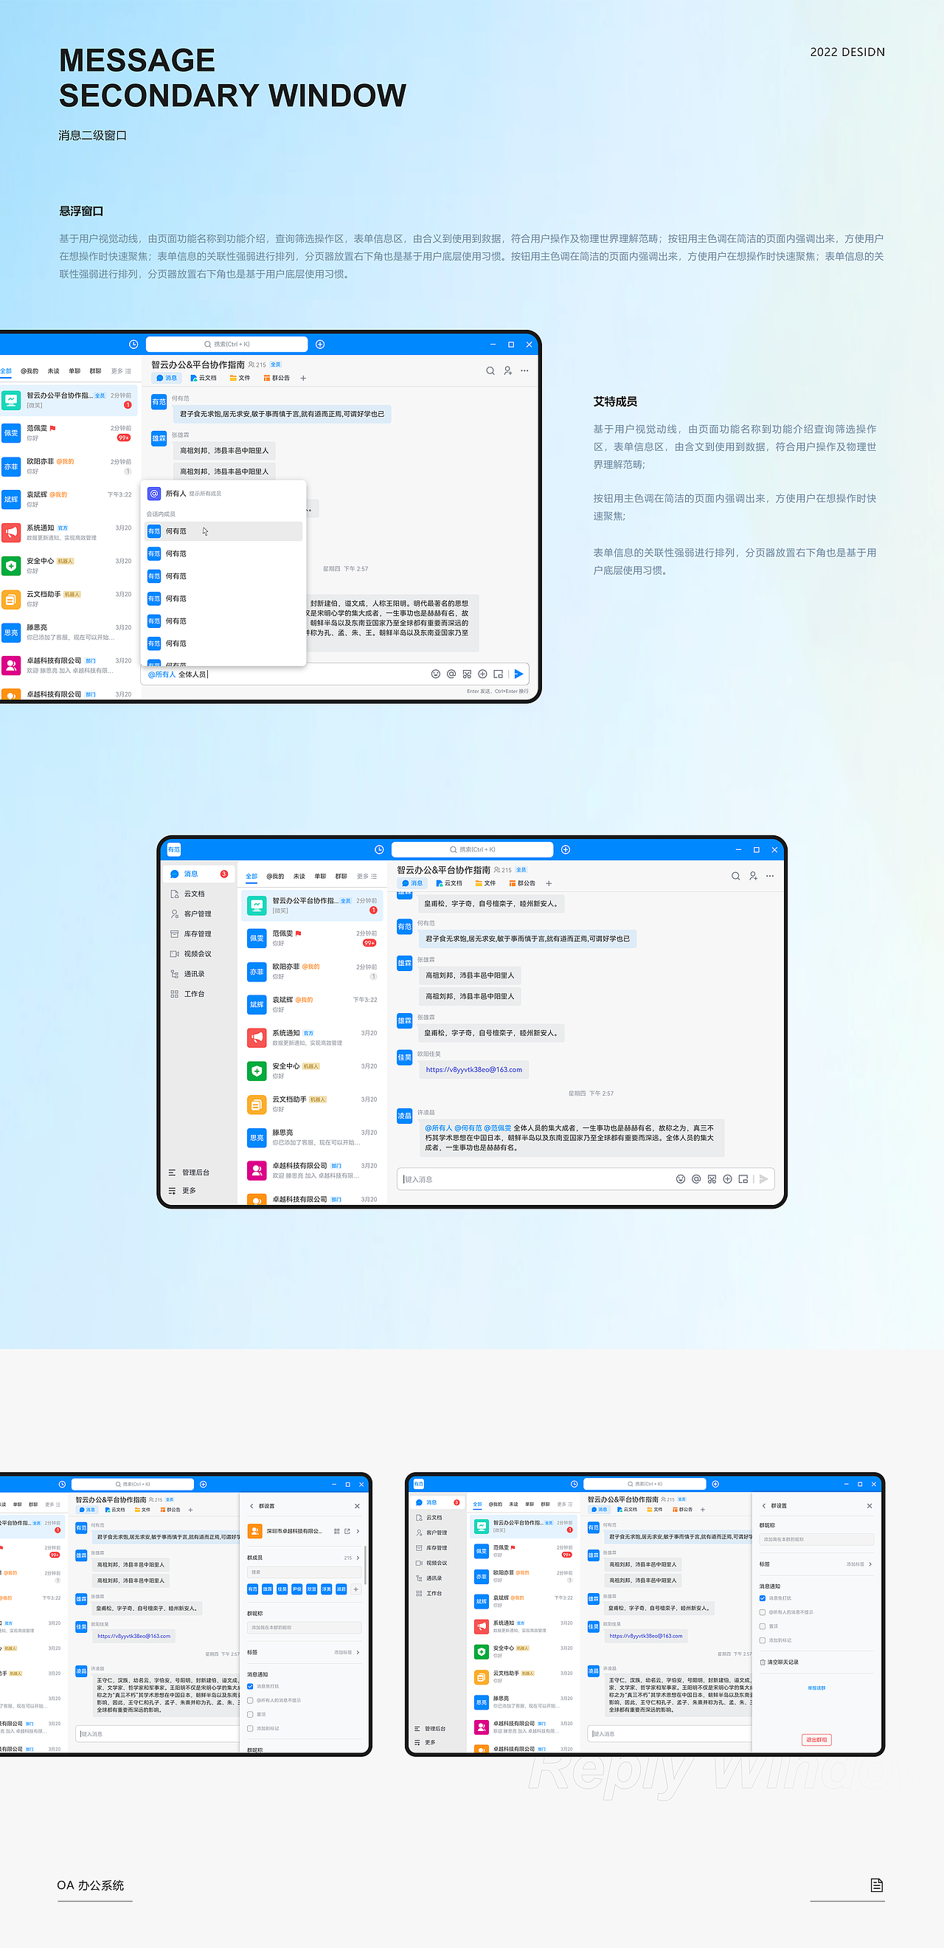Check @所有人的消息不提示 in the 群成员 panel window

(x=250, y=1701)
